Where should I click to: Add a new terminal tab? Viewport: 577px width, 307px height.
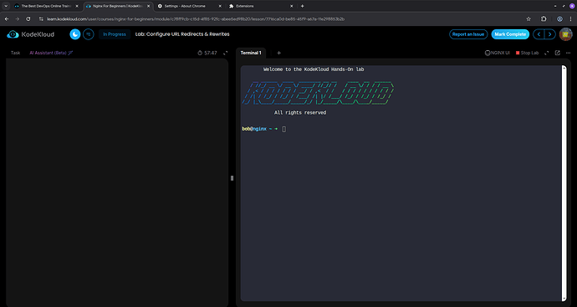278,53
